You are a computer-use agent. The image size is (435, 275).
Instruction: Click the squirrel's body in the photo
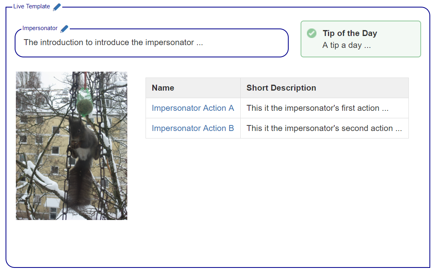click(84, 138)
